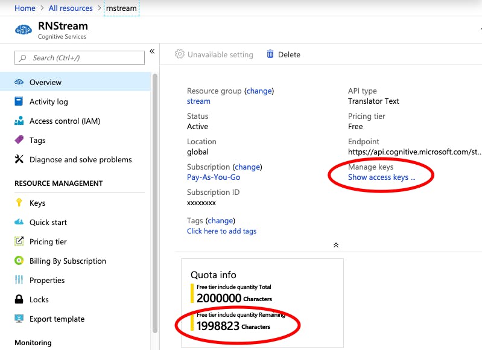The height and width of the screenshot is (350, 482).
Task: Click the purple Tags icon
Action: point(19,141)
